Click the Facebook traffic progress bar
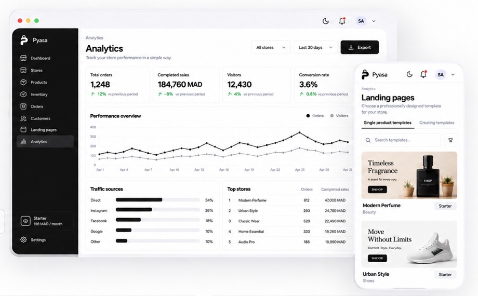 click(x=157, y=220)
